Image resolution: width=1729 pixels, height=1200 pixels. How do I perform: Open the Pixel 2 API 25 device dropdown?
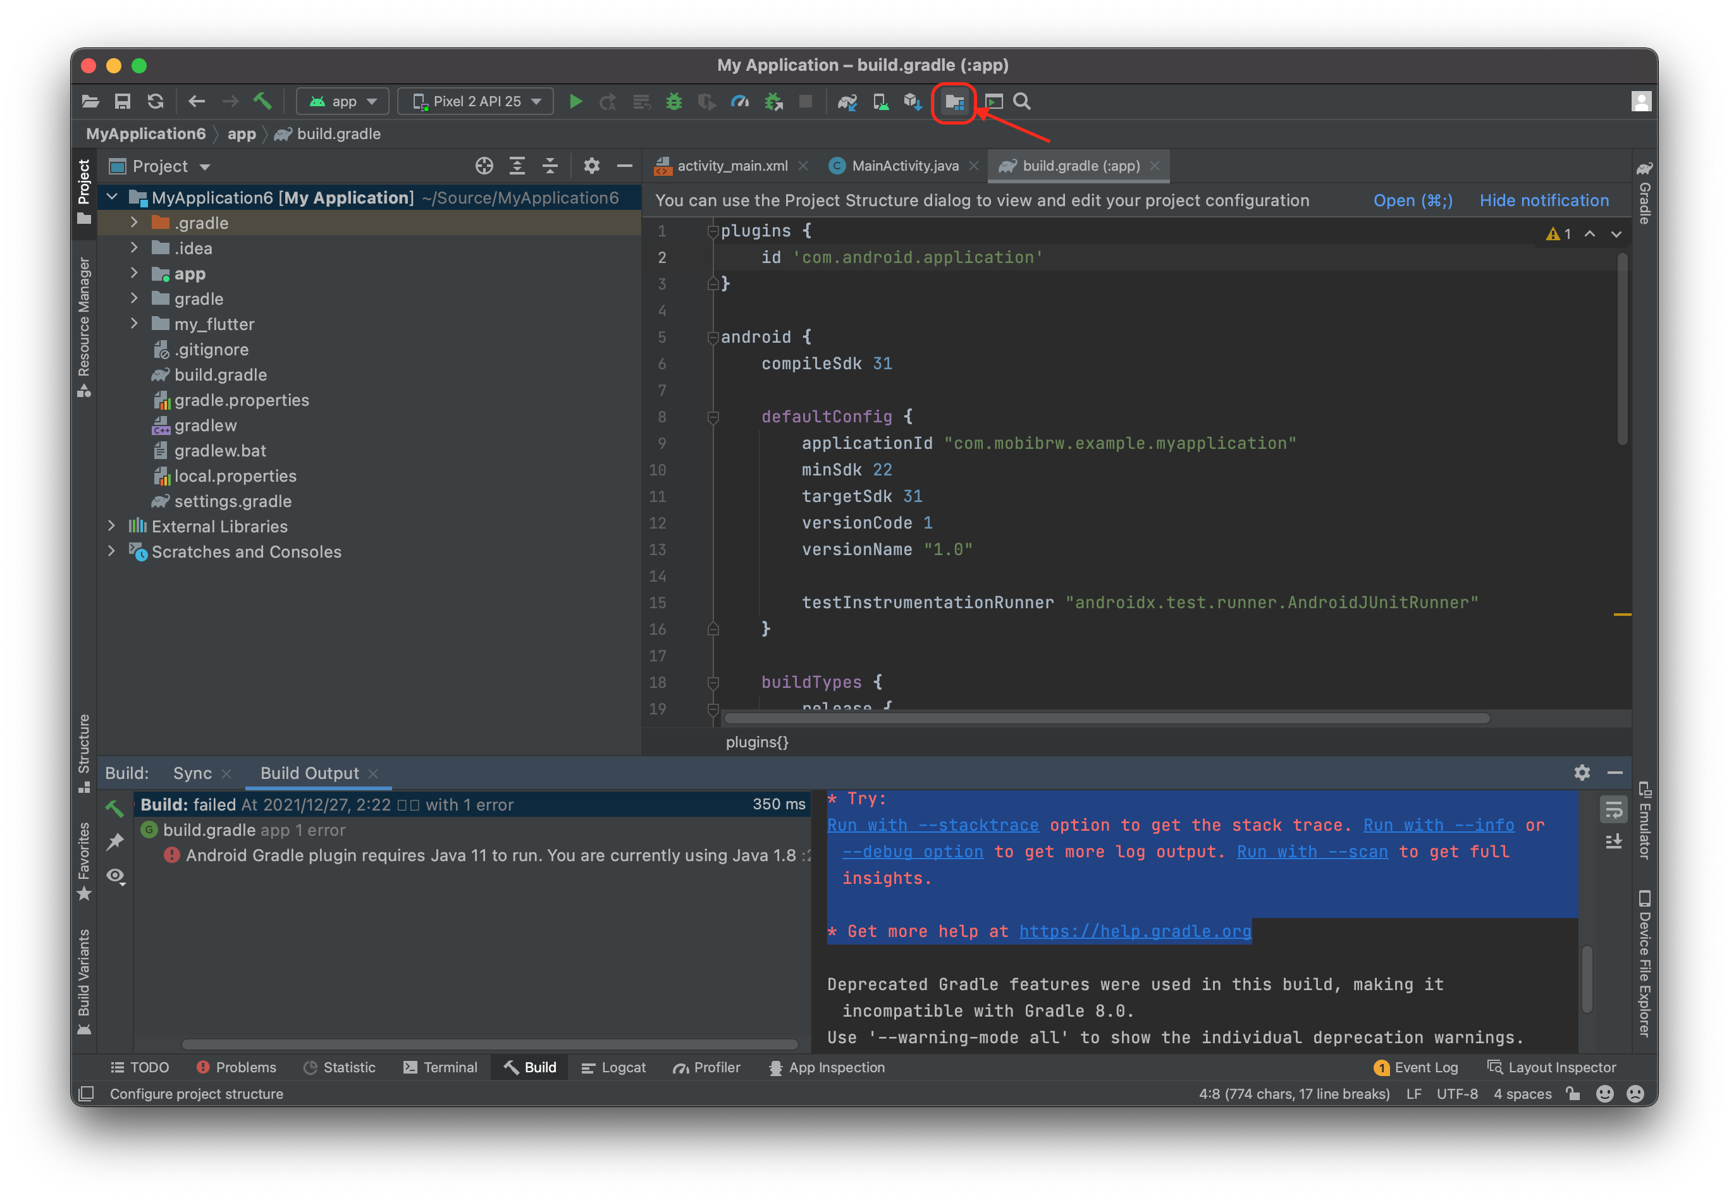(x=477, y=102)
